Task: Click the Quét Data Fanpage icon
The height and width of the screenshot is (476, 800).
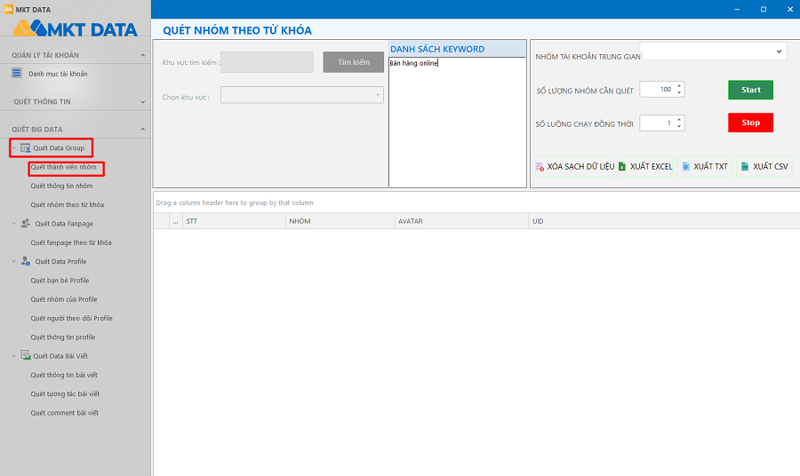Action: (x=25, y=224)
